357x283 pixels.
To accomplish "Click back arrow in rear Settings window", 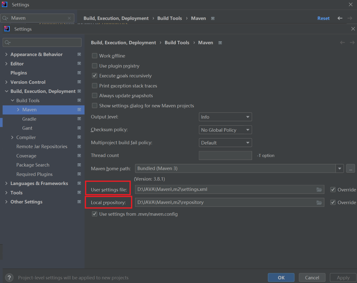I will click(340, 18).
